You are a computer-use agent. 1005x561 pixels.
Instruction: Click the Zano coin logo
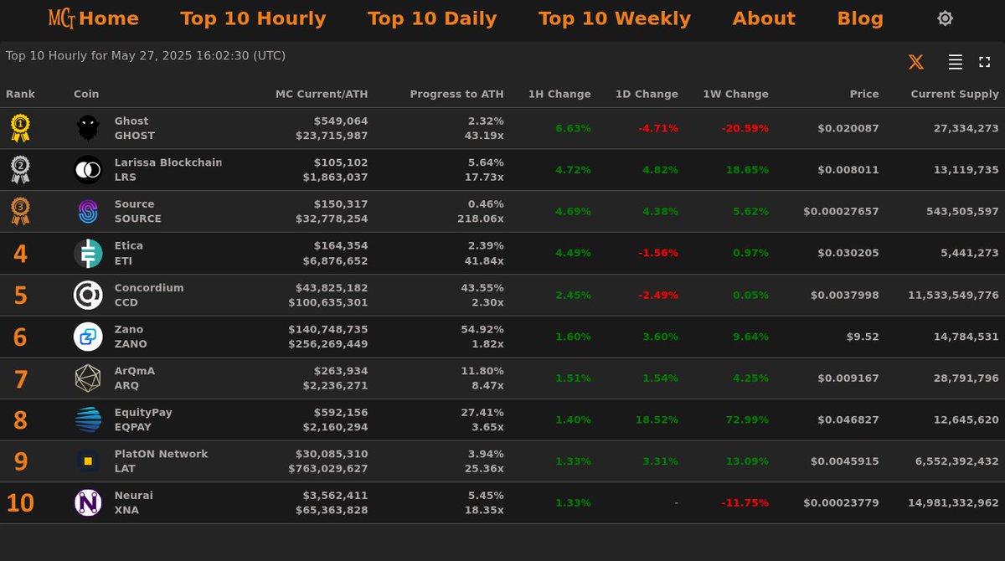click(x=88, y=337)
